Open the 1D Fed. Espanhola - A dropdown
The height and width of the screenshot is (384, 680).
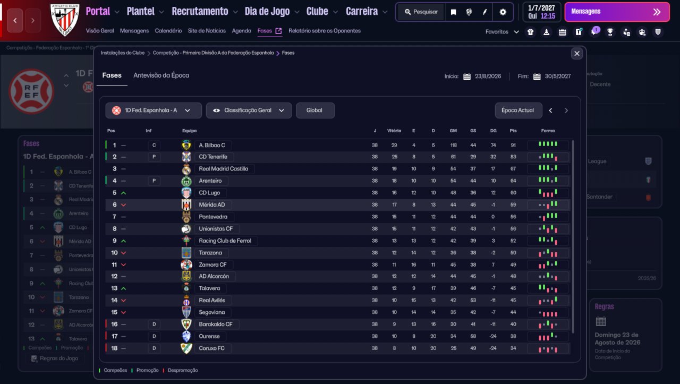154,110
